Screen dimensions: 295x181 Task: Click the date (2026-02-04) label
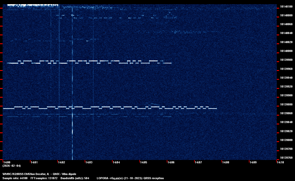tap(12, 166)
